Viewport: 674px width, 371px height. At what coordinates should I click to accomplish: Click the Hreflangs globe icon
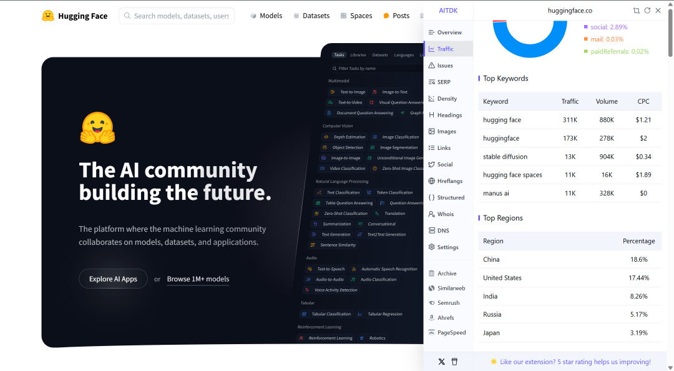click(432, 181)
